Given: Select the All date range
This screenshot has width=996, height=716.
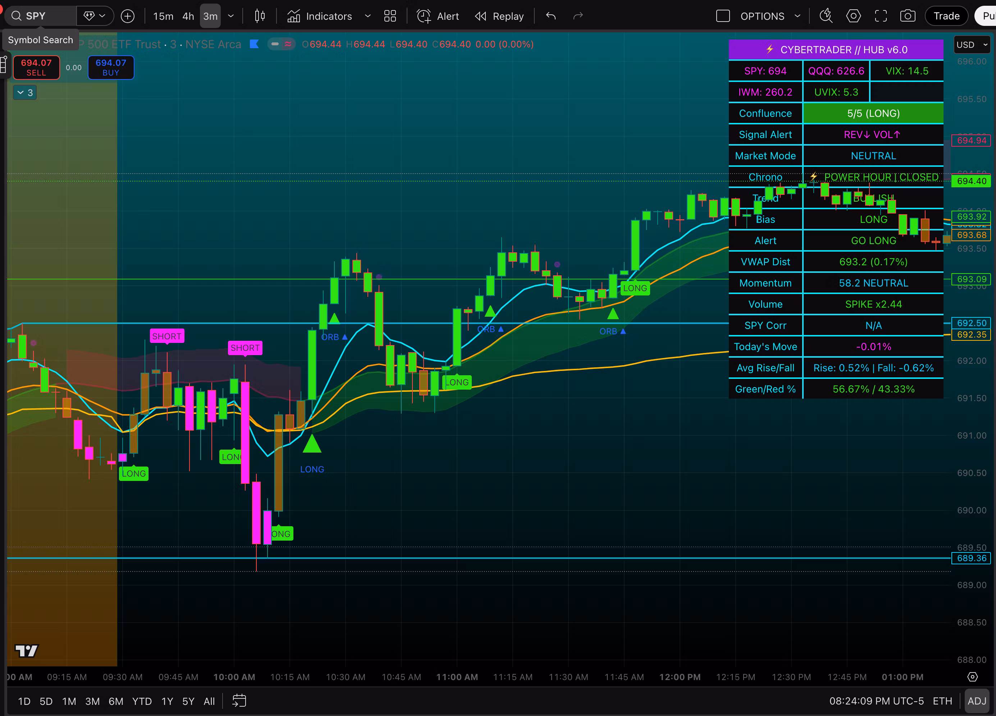Looking at the screenshot, I should click(209, 701).
